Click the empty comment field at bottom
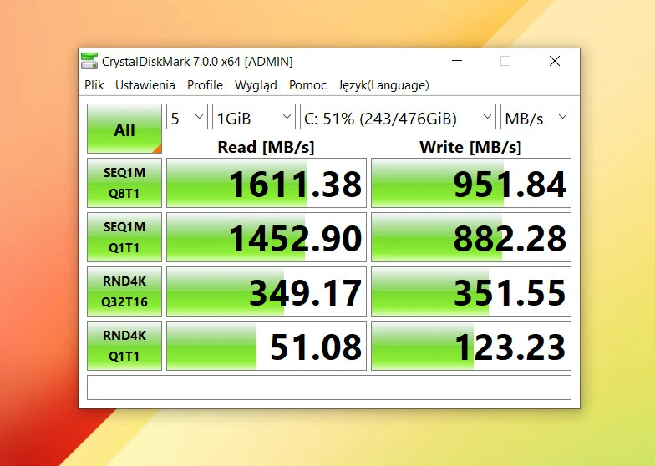Image resolution: width=655 pixels, height=466 pixels. coord(328,387)
